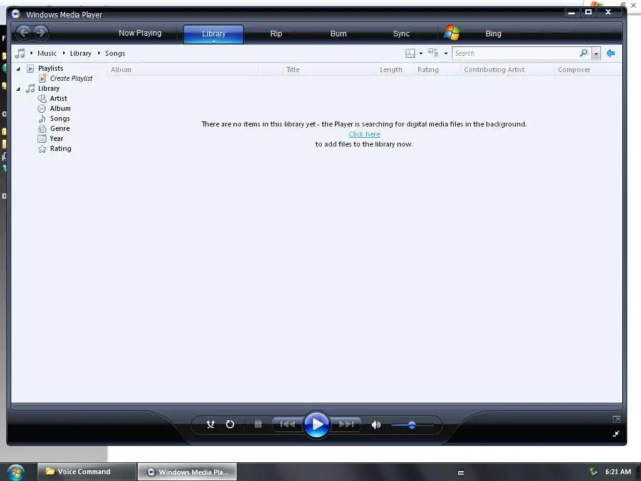Select Genre in the library tree
Image resolution: width=641 pixels, height=481 pixels.
click(x=59, y=128)
